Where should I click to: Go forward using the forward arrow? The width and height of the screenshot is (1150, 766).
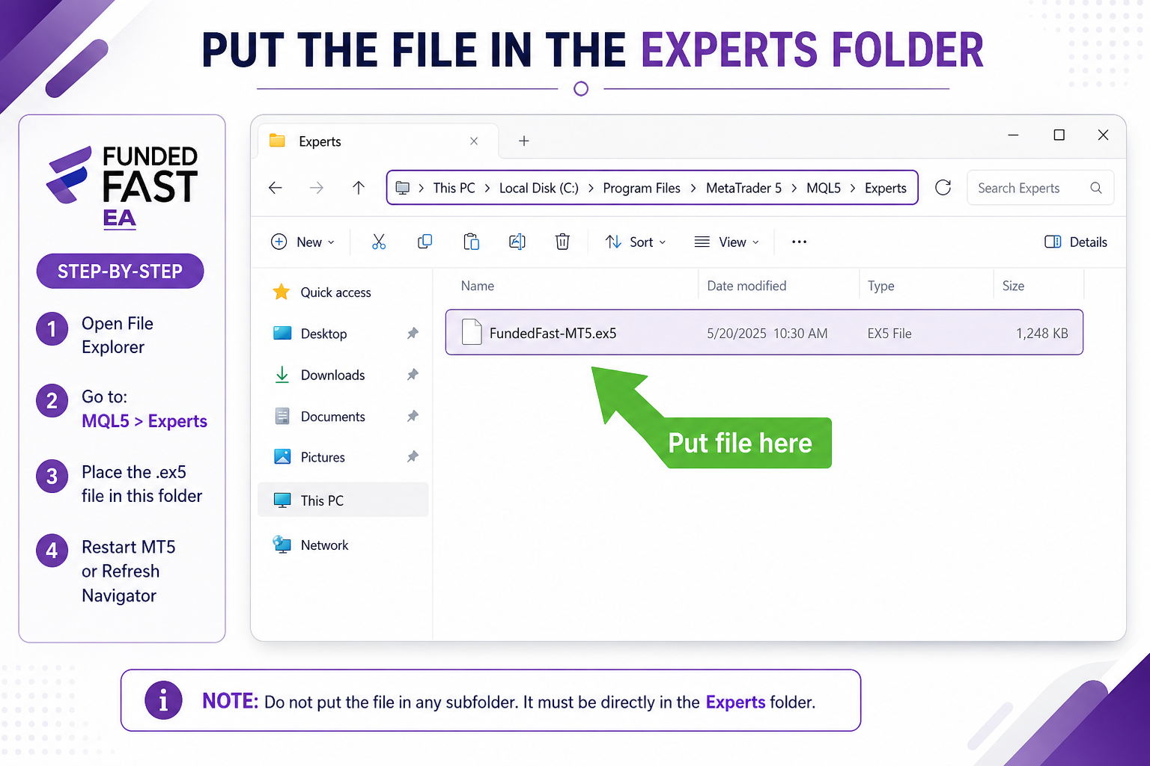coord(317,188)
